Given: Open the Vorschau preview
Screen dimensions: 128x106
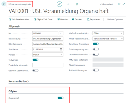Looking at the screenshot, I should [x=63, y=19].
